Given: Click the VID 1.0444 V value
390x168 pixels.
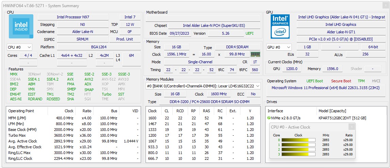Looking at the screenshot, I should click(x=131, y=141).
